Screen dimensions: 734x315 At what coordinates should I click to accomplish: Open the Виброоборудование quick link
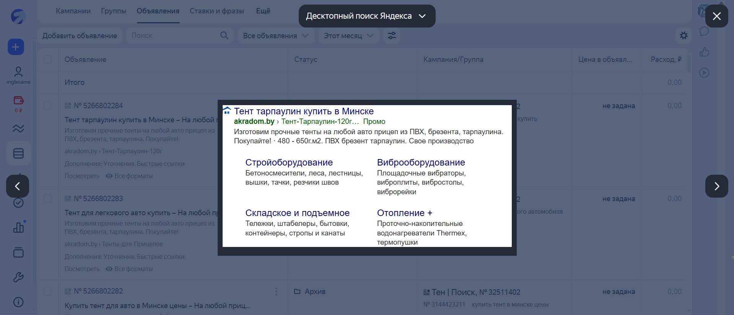click(x=421, y=162)
